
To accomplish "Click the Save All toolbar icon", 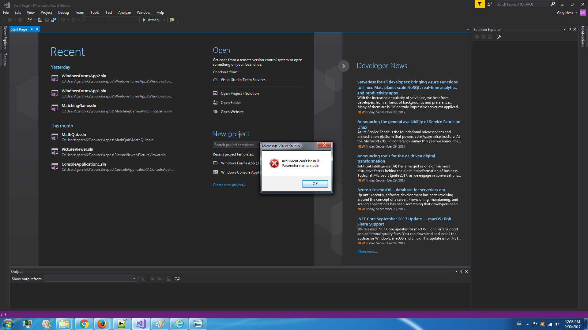I will click(x=54, y=20).
